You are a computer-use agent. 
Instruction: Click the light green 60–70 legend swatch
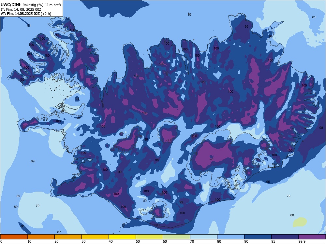[x=176, y=237]
